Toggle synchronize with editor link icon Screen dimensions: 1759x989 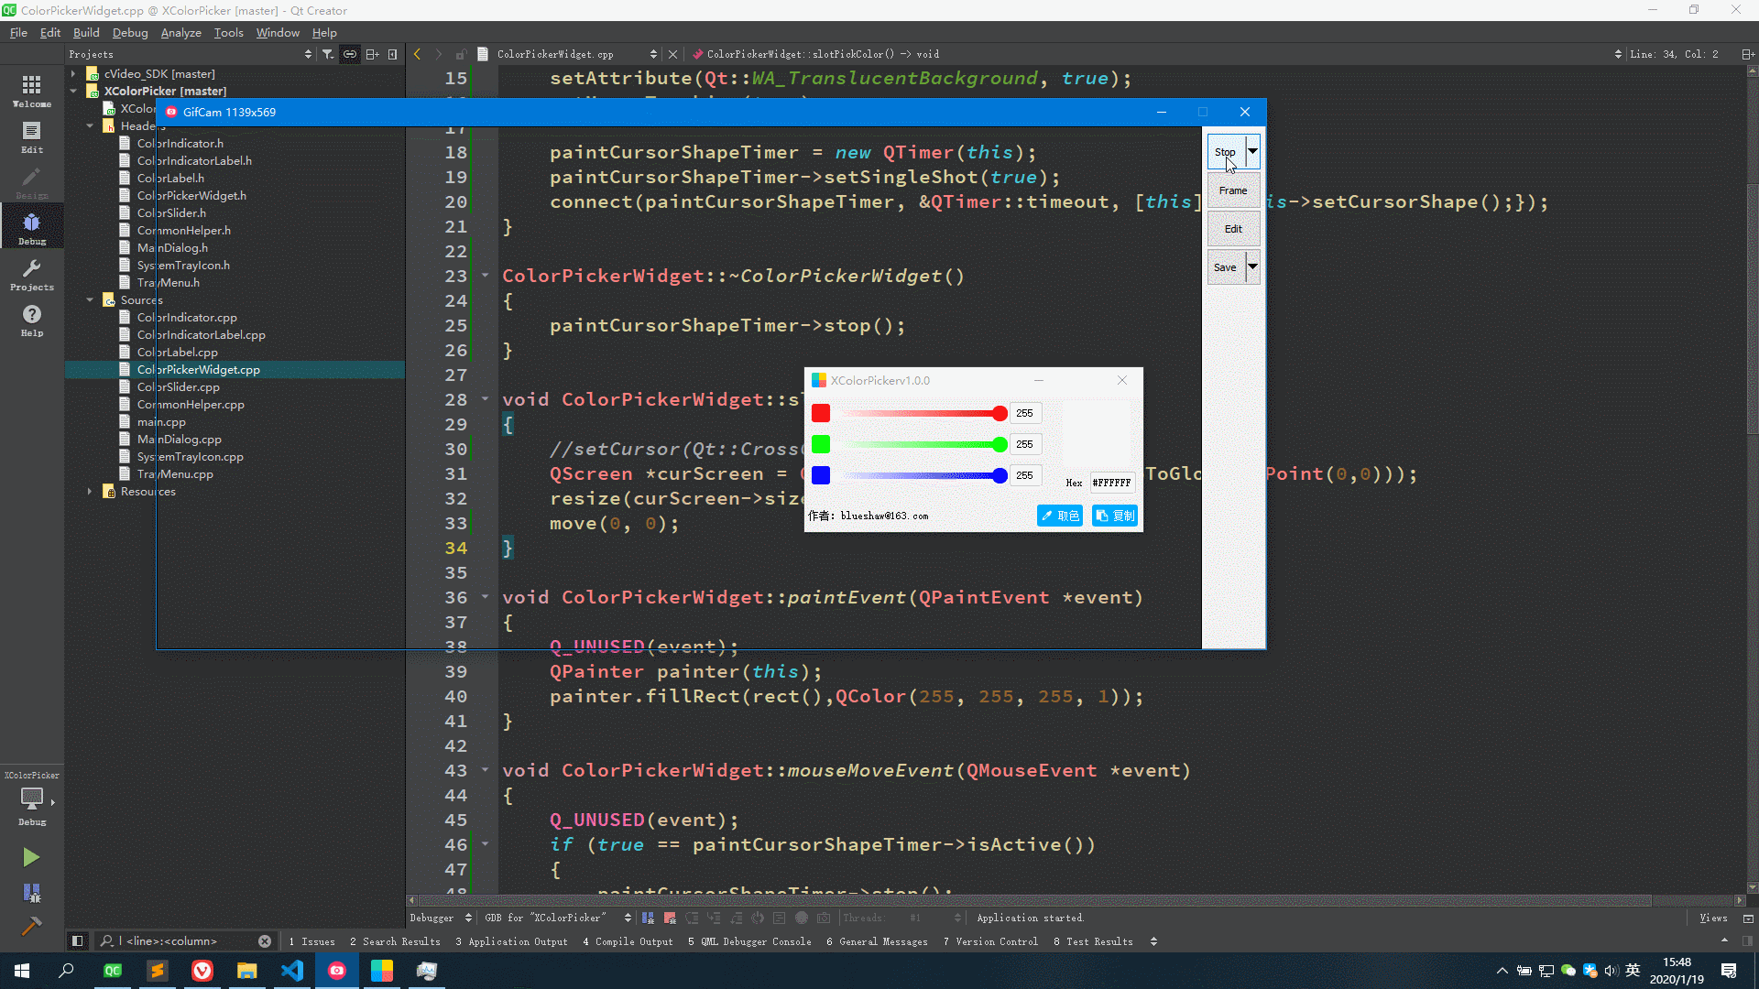(350, 54)
